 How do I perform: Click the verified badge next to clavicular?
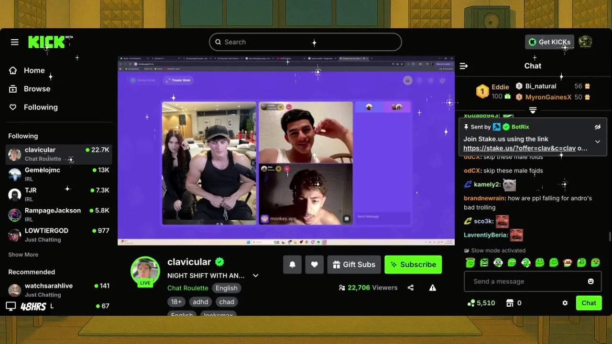pyautogui.click(x=220, y=262)
